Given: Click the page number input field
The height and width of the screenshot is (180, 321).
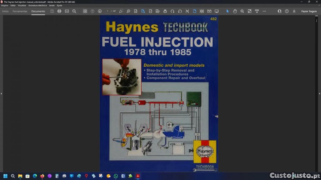Looking at the screenshot, I should tap(108, 11).
